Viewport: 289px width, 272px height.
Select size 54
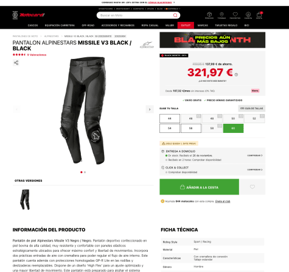(170, 128)
